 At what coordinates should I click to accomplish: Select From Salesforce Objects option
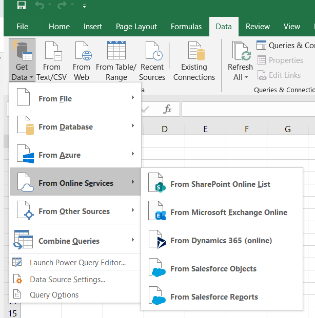[213, 269]
